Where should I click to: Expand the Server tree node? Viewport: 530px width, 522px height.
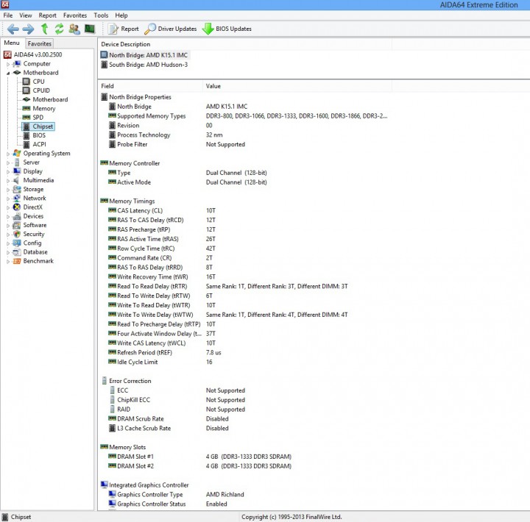pyautogui.click(x=8, y=162)
